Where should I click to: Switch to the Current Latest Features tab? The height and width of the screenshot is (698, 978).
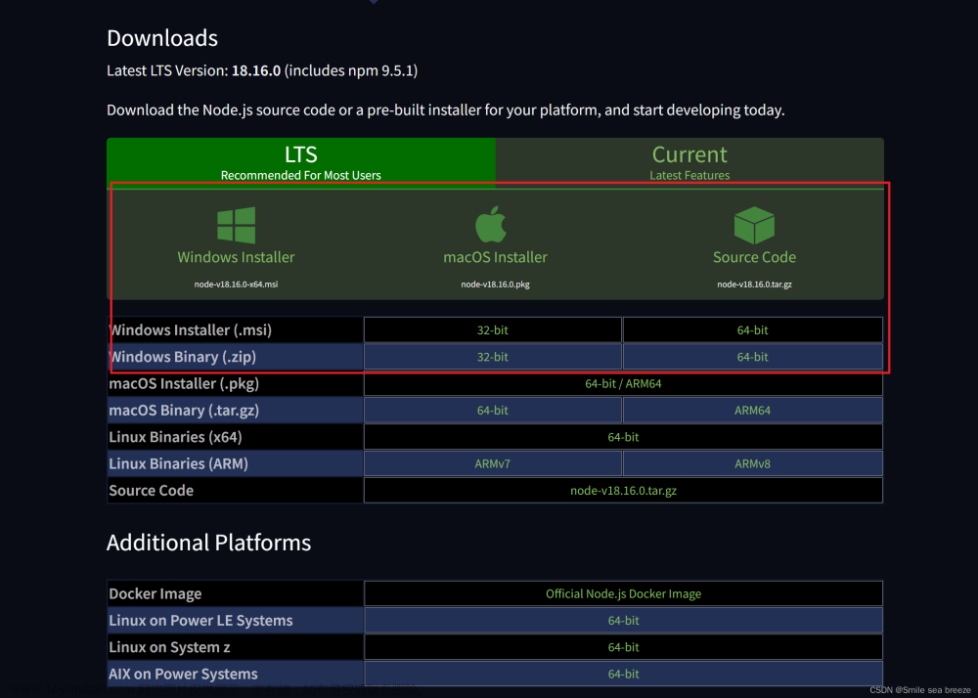tap(689, 162)
